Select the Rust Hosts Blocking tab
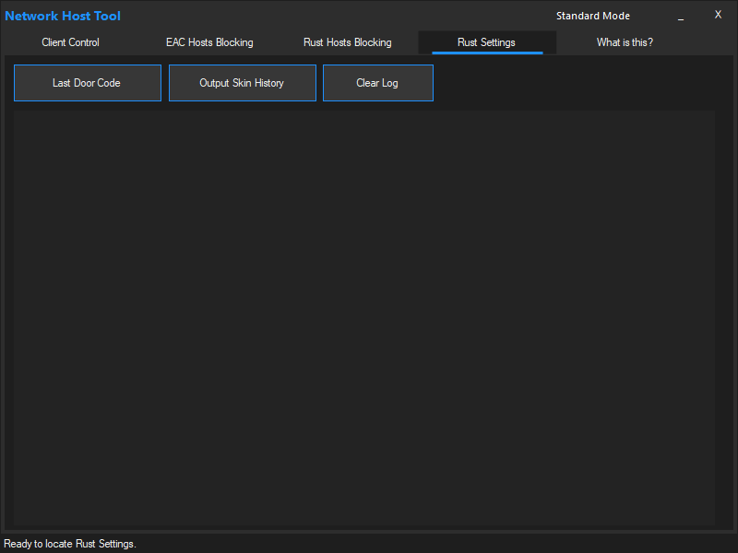The image size is (738, 553). pyautogui.click(x=347, y=42)
